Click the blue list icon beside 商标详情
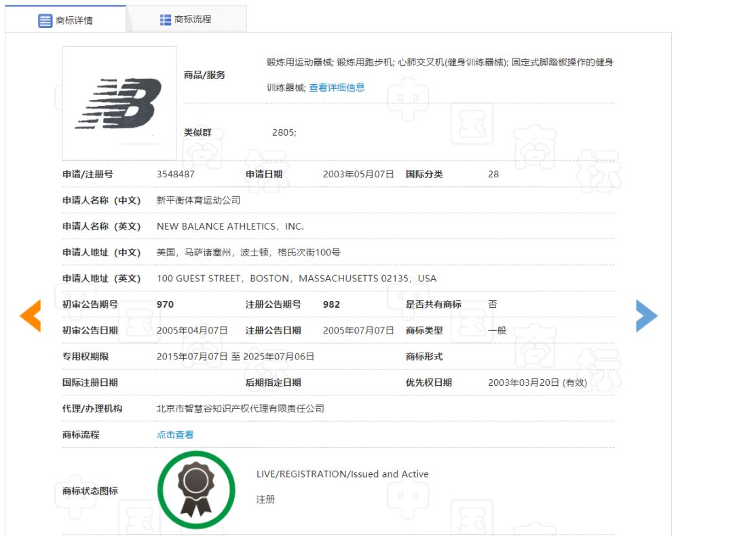Screen dimensions: 733x536 click(x=45, y=20)
